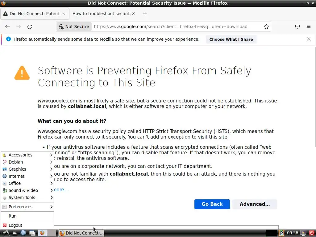316x237 pixels.
Task: Dismiss the data sharing notification bar
Action: [x=309, y=39]
